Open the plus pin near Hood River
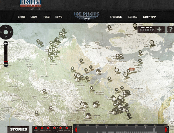174x133 pixels. tap(140, 60)
